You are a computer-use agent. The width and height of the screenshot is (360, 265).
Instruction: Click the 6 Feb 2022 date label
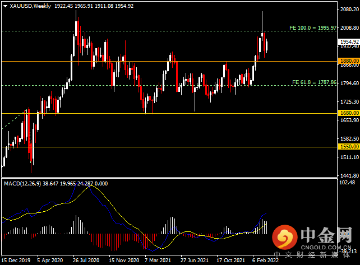click(265, 261)
